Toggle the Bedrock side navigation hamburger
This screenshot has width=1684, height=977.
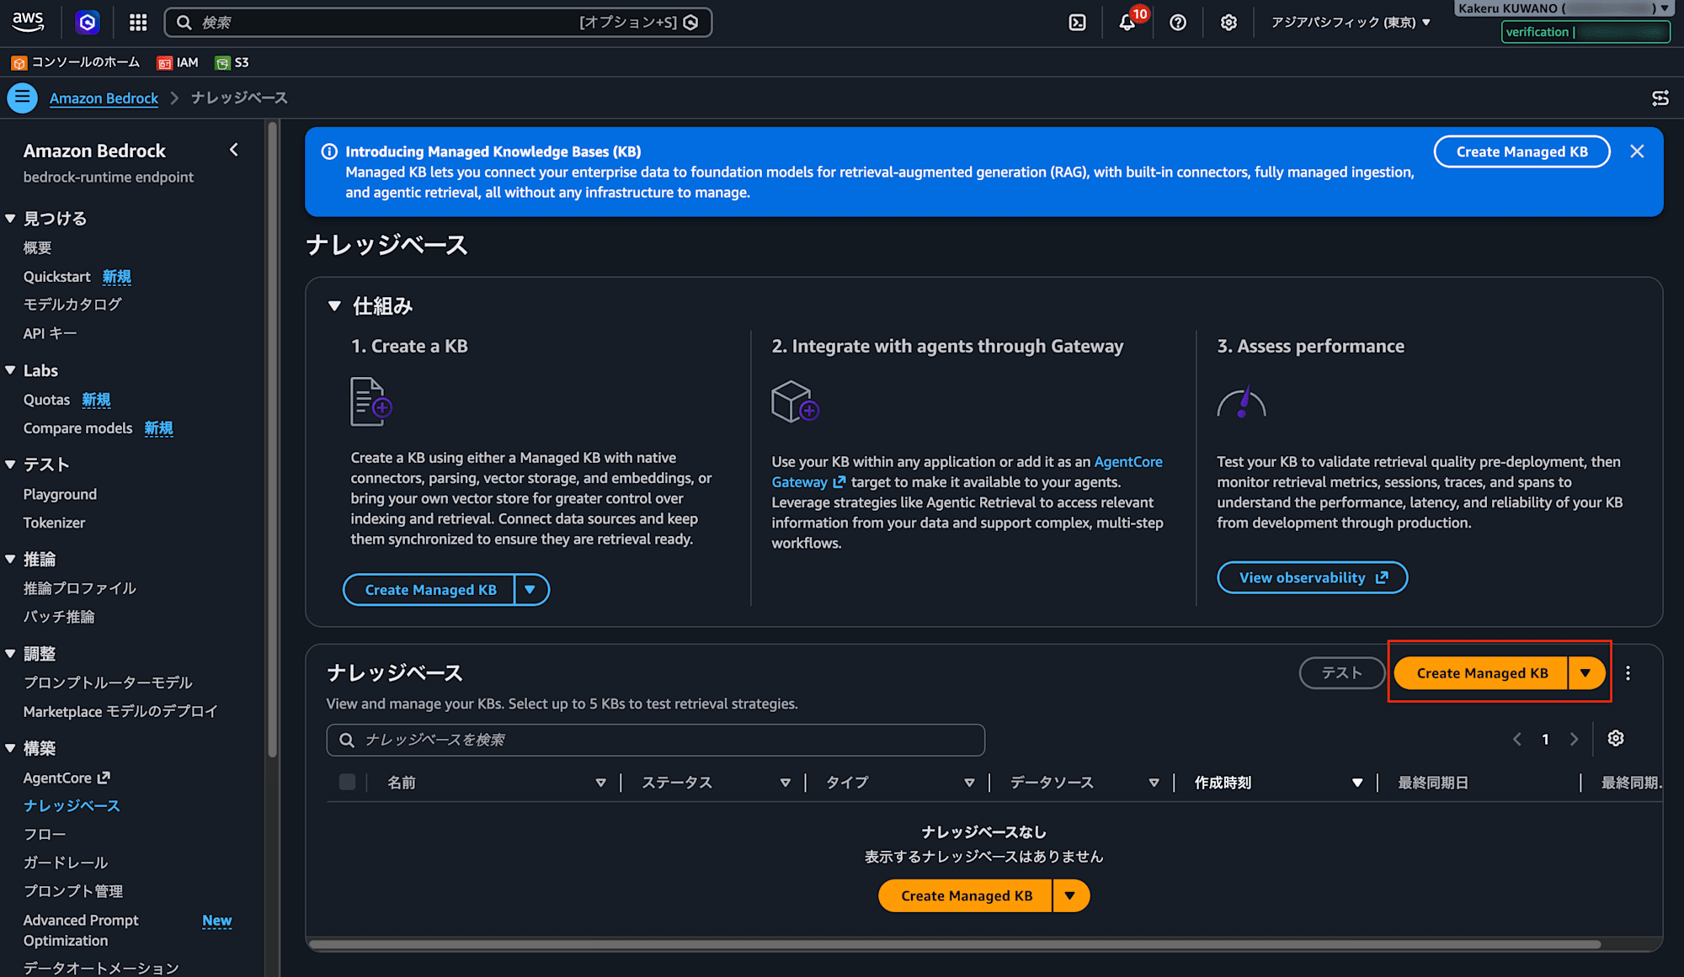(x=23, y=98)
